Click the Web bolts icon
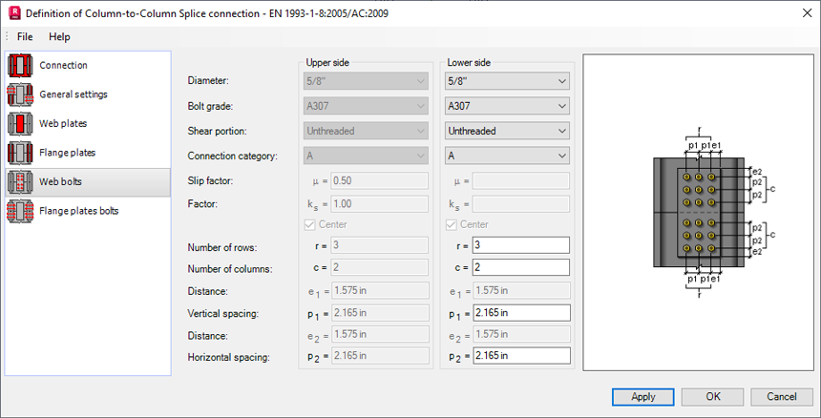 tap(20, 181)
